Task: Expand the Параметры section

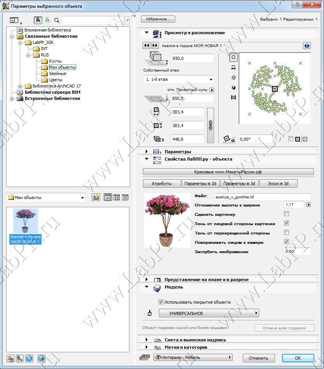Action: click(x=146, y=152)
